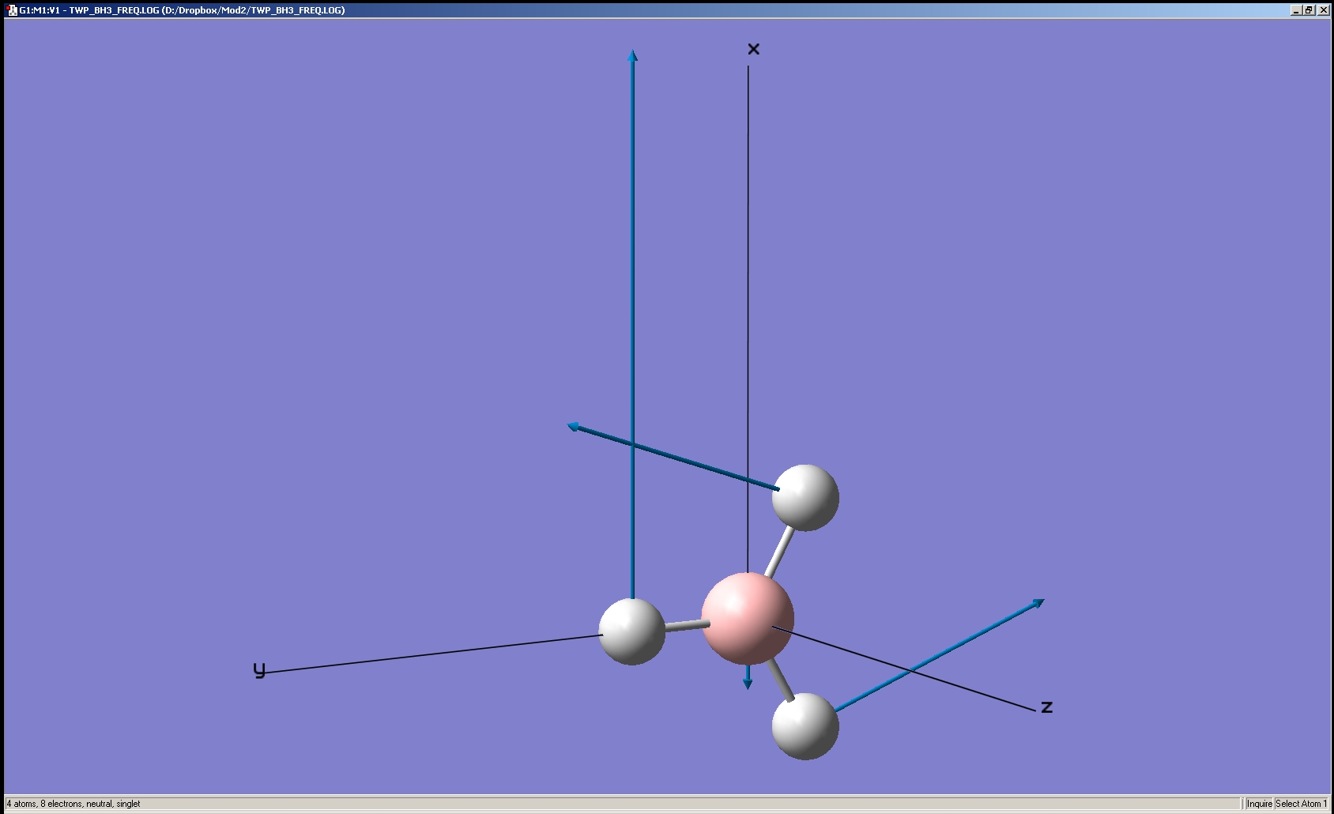Restore down the TWP_BH3_FREQ.LOG window
Image resolution: width=1334 pixels, height=814 pixels.
[x=1309, y=10]
